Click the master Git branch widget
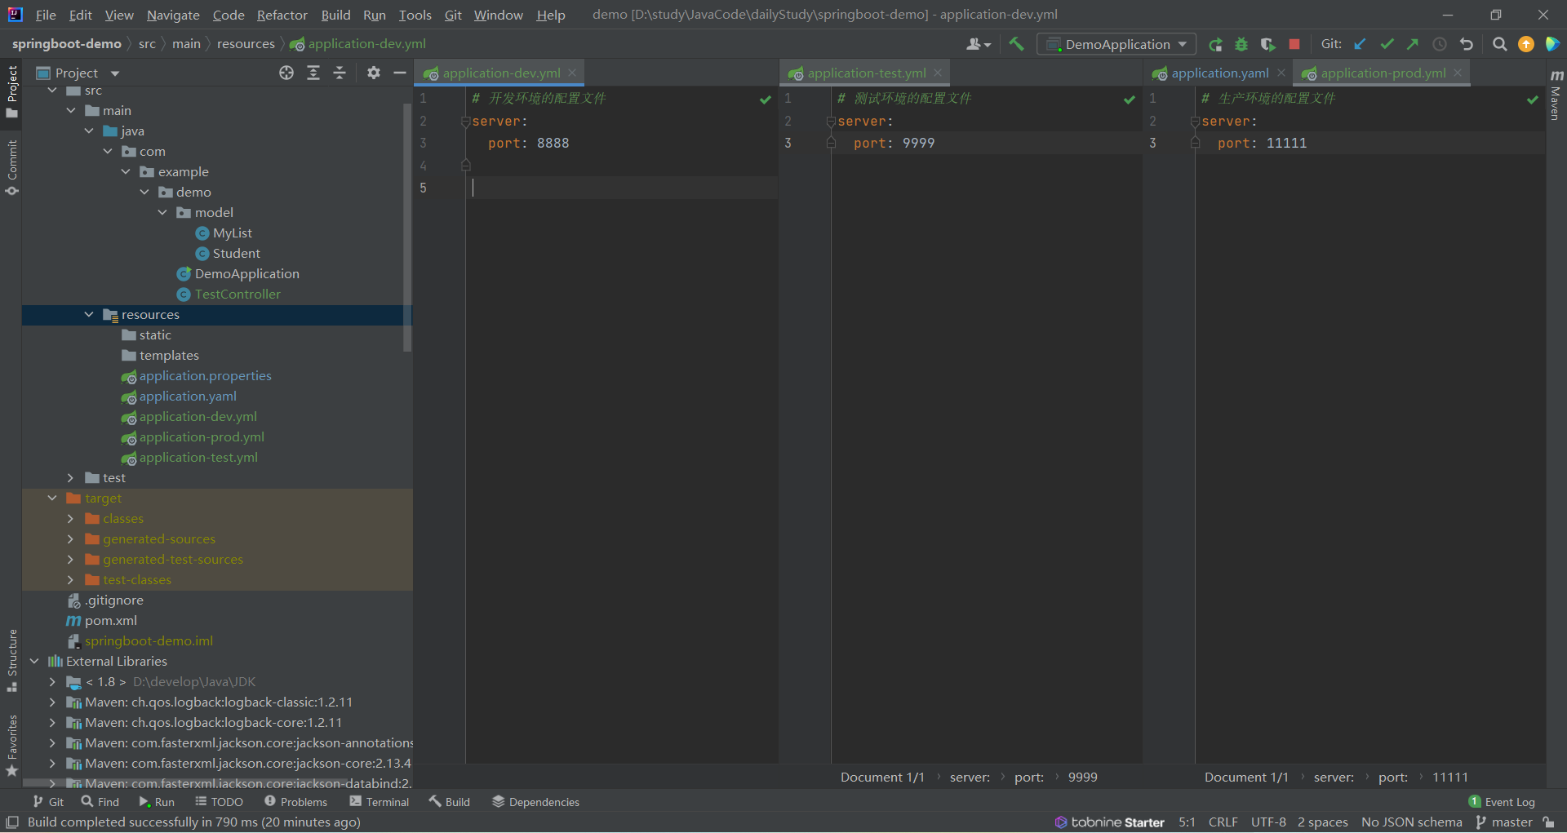1567x833 pixels. pyautogui.click(x=1503, y=822)
